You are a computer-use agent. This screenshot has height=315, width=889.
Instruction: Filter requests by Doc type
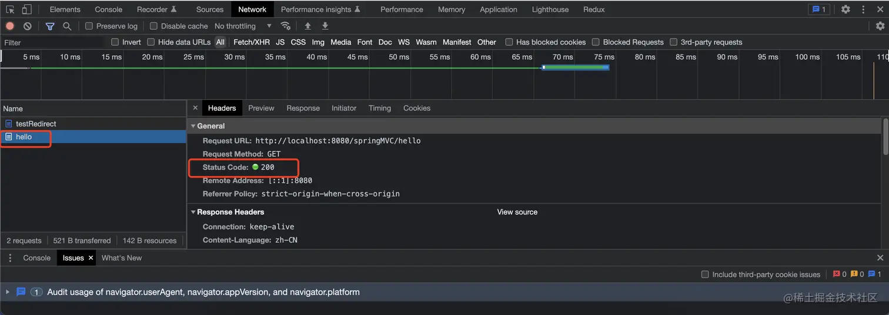click(385, 42)
